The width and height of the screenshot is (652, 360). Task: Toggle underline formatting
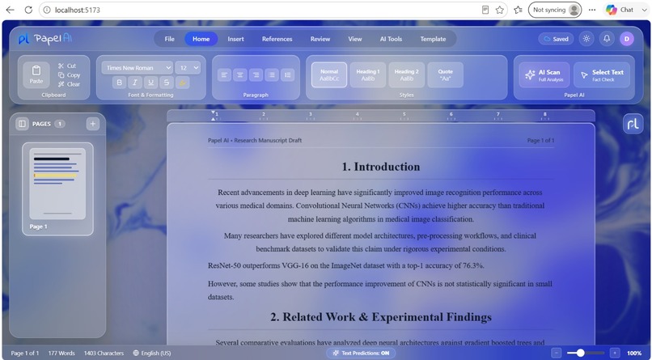(151, 83)
